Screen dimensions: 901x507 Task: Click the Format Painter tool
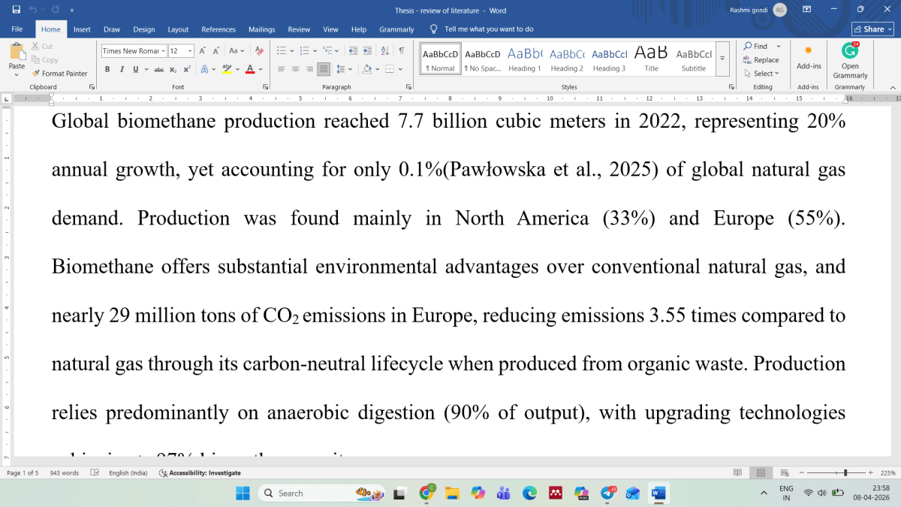point(59,74)
